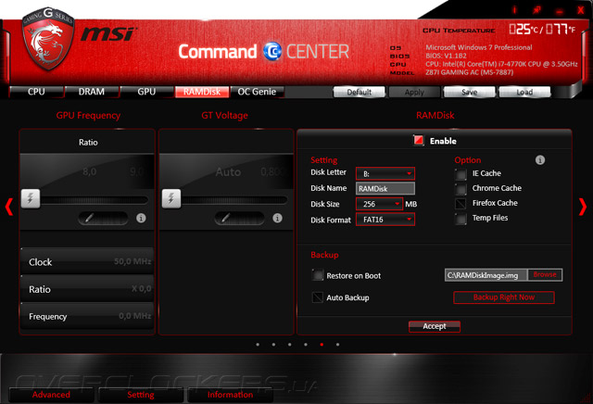Toggle the RAMDisk Enable checkbox
This screenshot has width=593, height=404.
tap(418, 141)
